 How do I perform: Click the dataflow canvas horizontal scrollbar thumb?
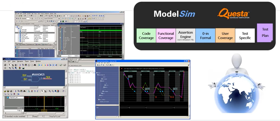(34, 87)
